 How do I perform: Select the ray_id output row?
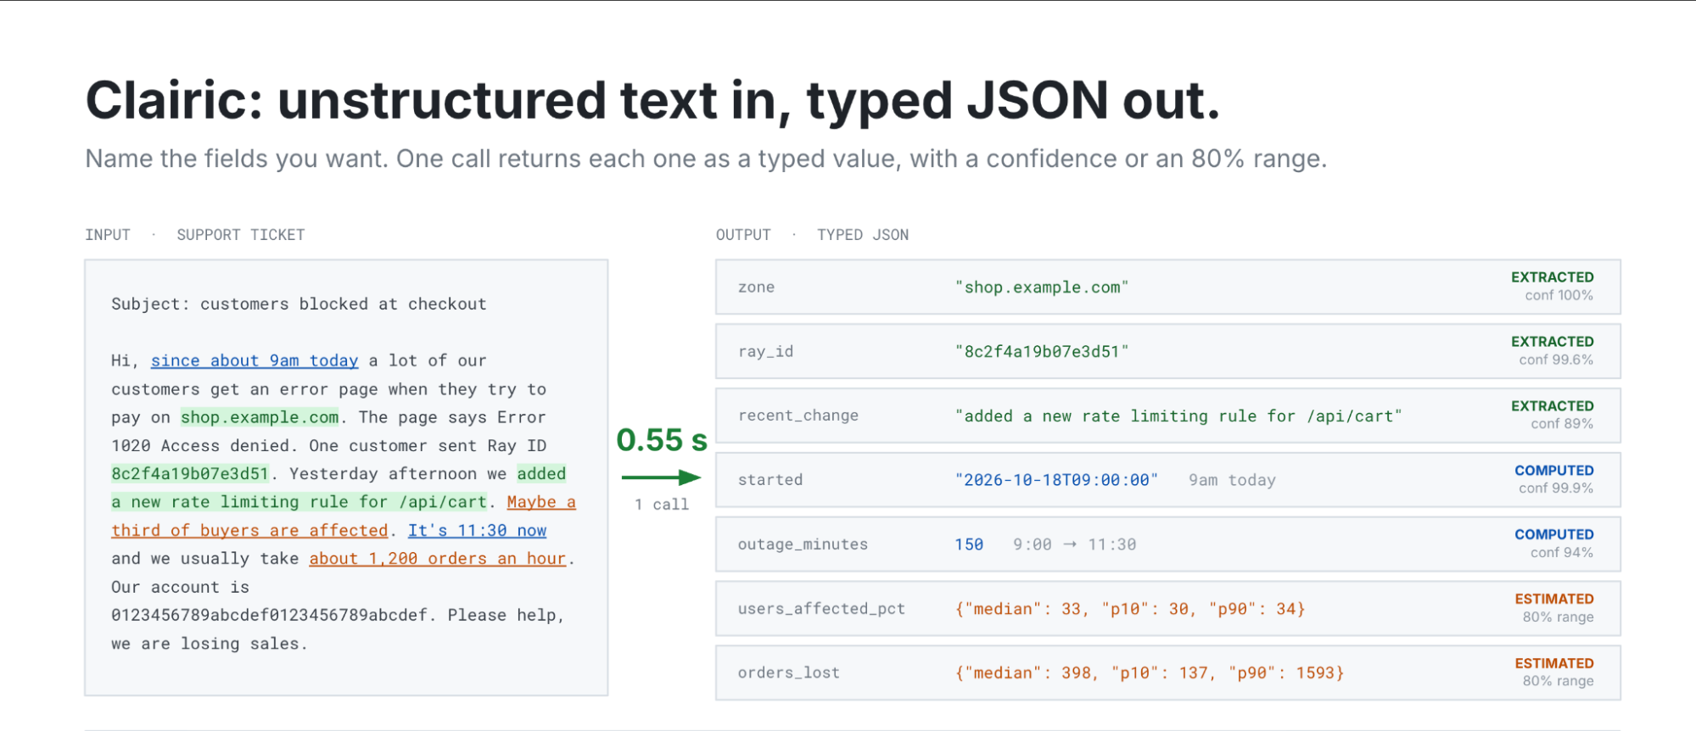tap(1167, 351)
